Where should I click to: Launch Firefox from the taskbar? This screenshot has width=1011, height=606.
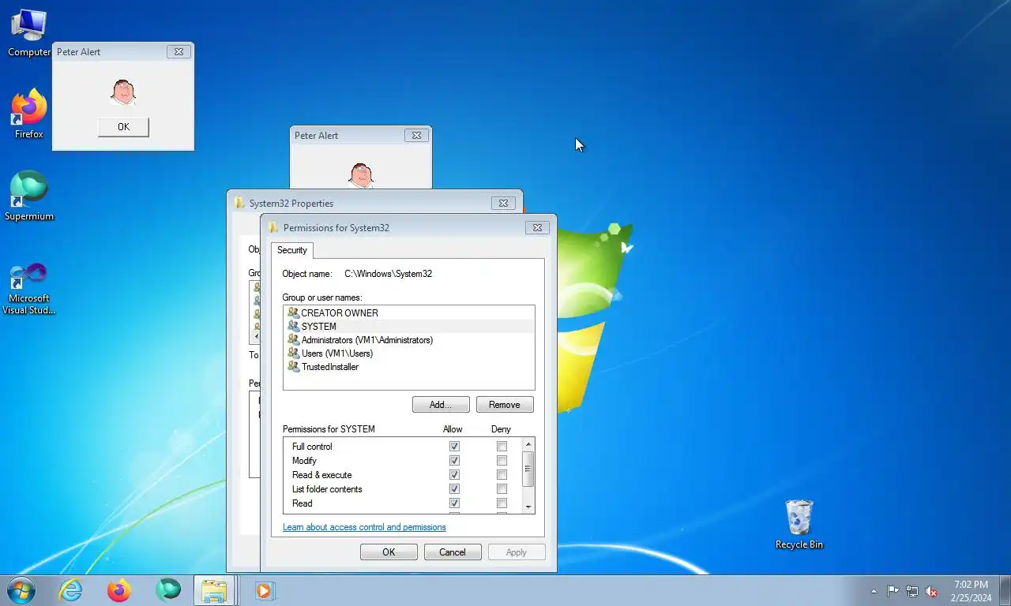(119, 590)
